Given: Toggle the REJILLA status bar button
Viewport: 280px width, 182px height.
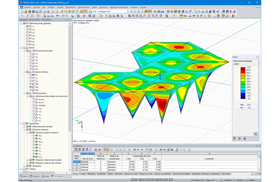Looking at the screenshot, I should (143, 180).
